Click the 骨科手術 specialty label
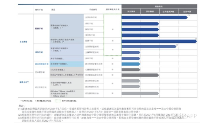Screen dimensions: 212x127 [39, 52]
